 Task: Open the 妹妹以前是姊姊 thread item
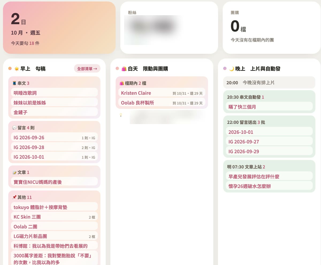coord(54,103)
